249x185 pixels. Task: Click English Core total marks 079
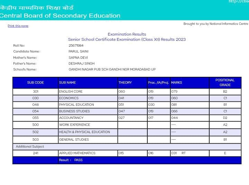pos(174,92)
